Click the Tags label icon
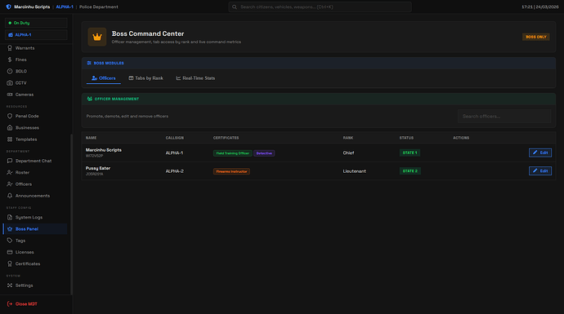Screen dimensions: 564x314 tap(10, 241)
